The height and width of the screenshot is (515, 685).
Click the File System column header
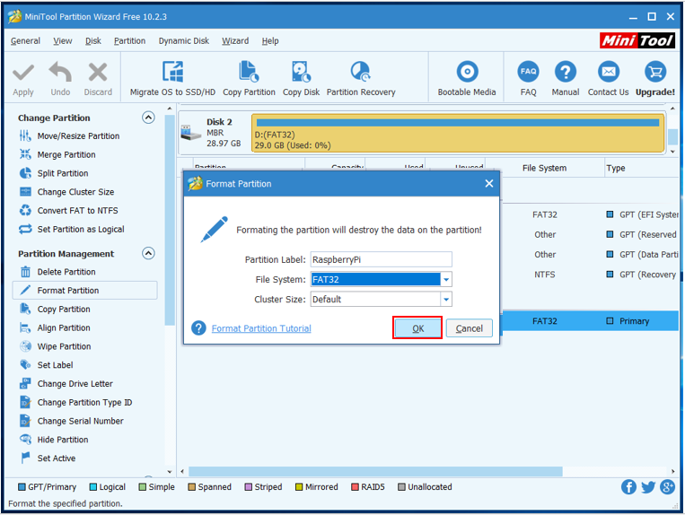[544, 168]
